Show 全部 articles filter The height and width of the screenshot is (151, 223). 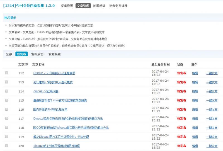point(9,54)
